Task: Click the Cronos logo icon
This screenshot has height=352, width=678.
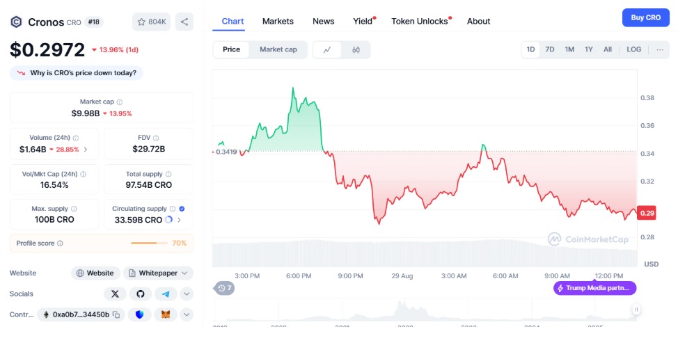Action: tap(16, 22)
